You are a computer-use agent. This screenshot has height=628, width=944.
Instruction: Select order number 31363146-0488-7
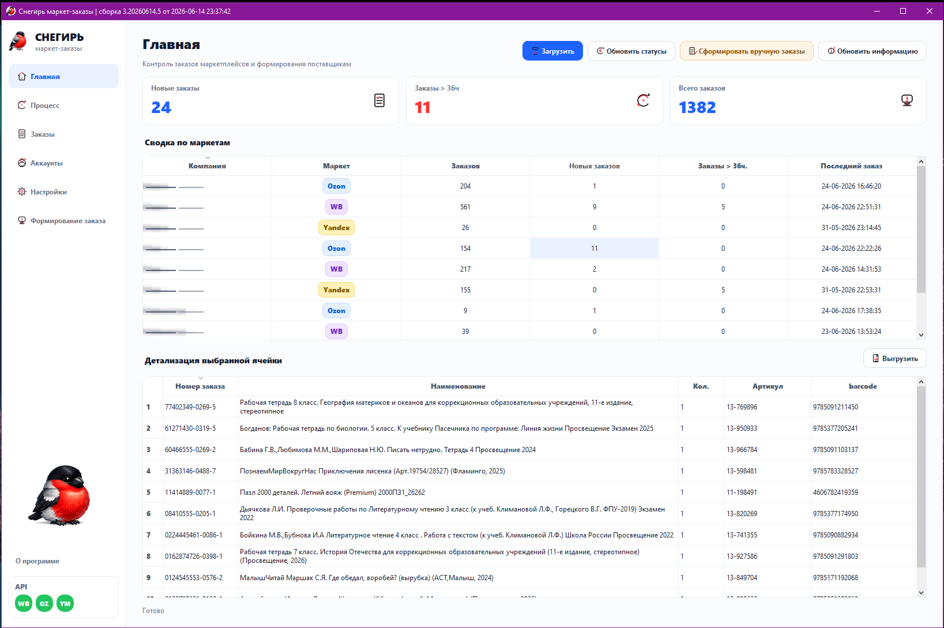coord(200,471)
